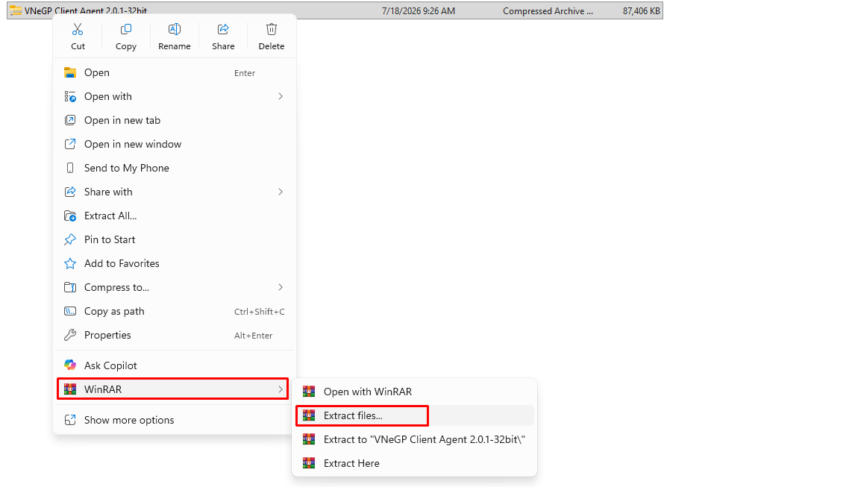Click the Open in new window icon
Image resolution: width=855 pixels, height=487 pixels.
(x=70, y=144)
